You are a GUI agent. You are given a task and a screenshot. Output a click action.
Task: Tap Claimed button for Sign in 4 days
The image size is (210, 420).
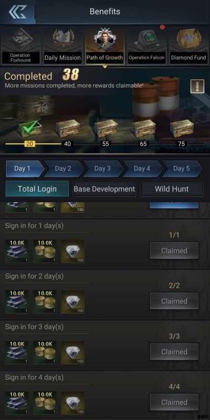174,402
